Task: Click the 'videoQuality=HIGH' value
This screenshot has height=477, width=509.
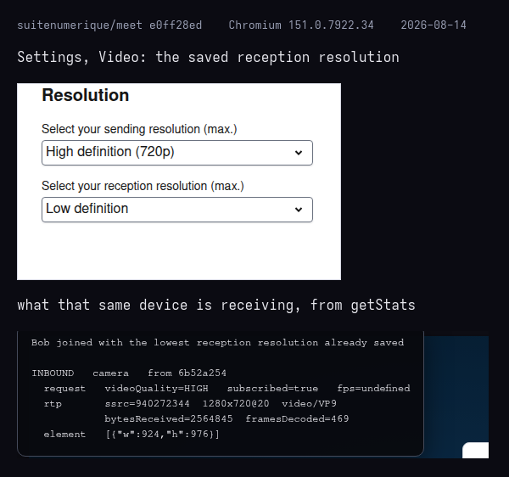Action: 156,389
